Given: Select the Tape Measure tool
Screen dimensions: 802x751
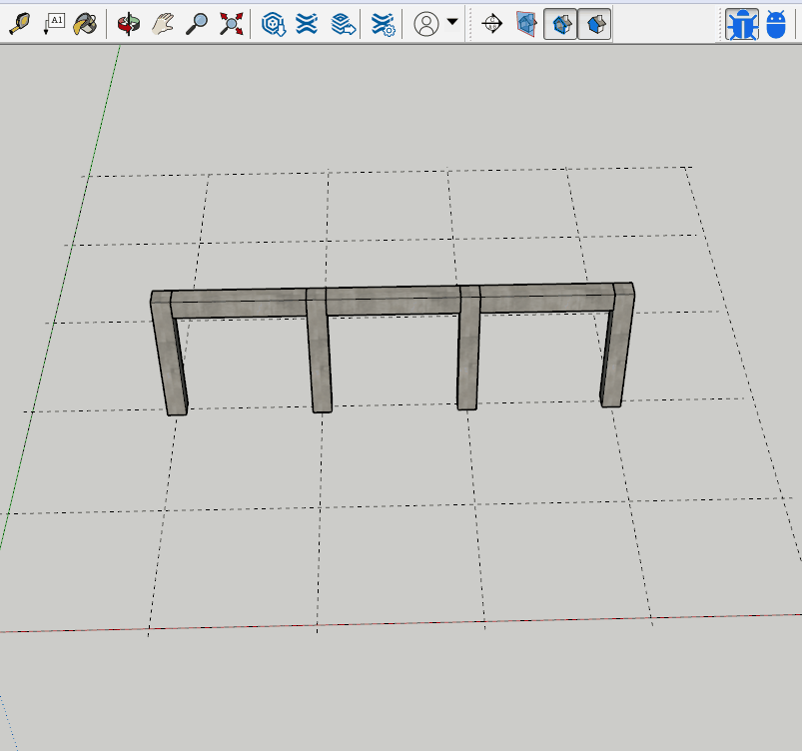Looking at the screenshot, I should coord(19,24).
